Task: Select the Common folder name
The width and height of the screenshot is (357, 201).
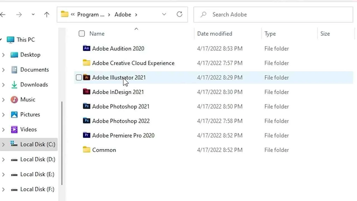Action: [104, 150]
